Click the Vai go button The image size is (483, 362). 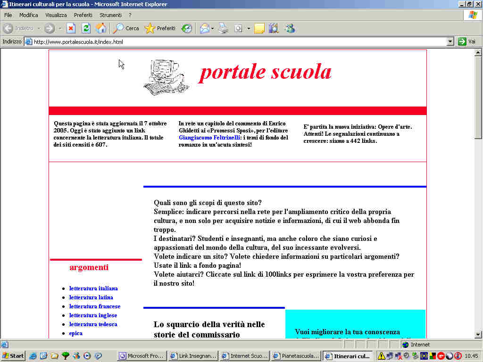[x=467, y=41]
